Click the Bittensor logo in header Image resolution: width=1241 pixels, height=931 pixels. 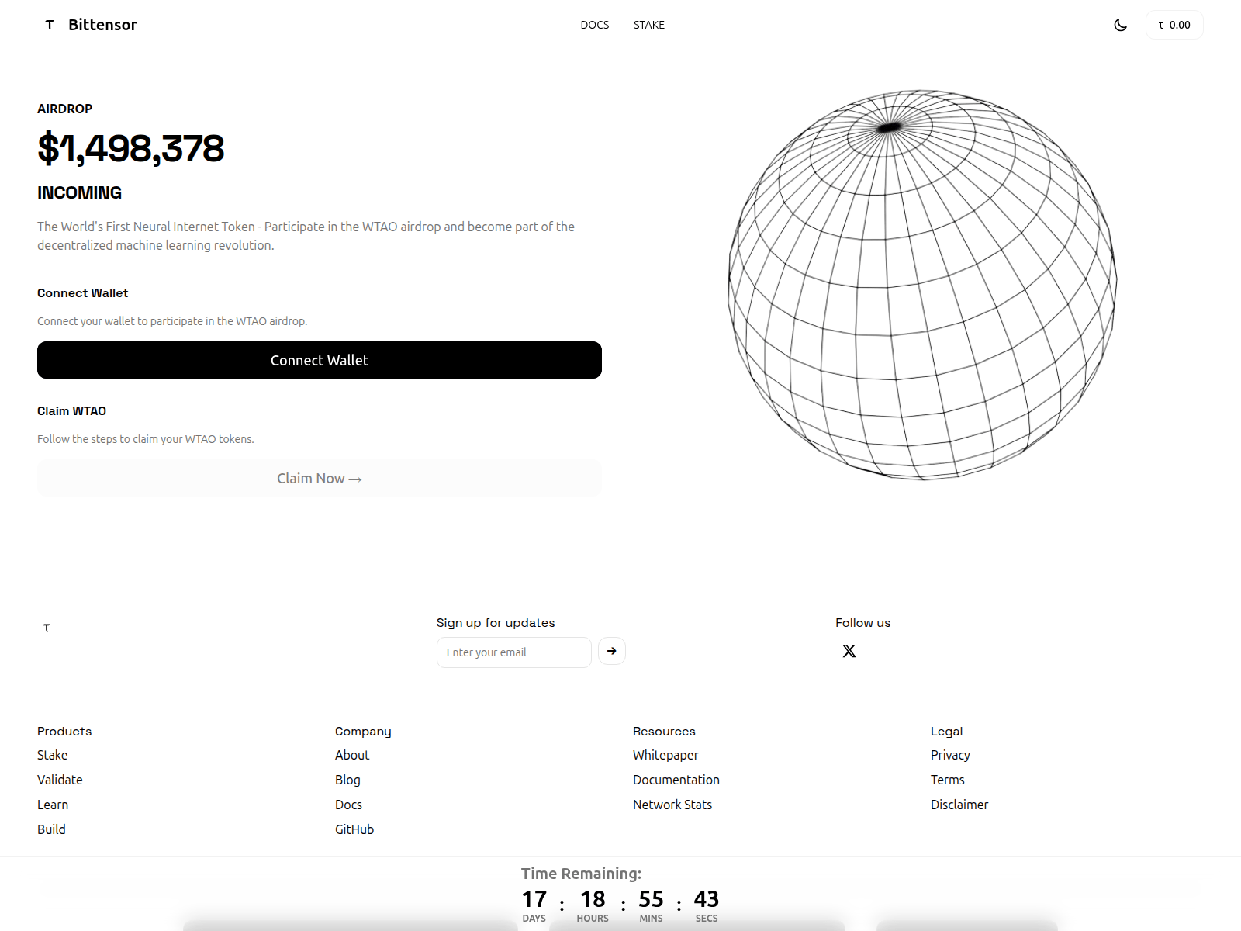pos(90,25)
